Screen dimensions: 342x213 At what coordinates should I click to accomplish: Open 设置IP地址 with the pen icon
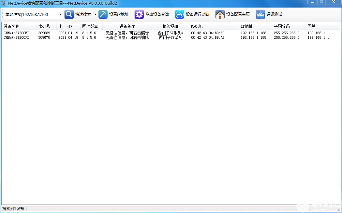[103, 14]
